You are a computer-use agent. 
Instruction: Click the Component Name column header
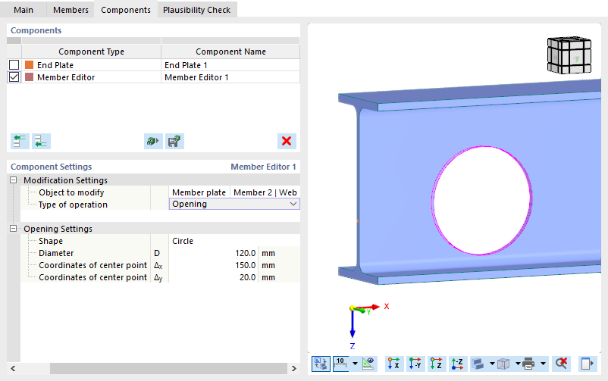click(x=230, y=52)
